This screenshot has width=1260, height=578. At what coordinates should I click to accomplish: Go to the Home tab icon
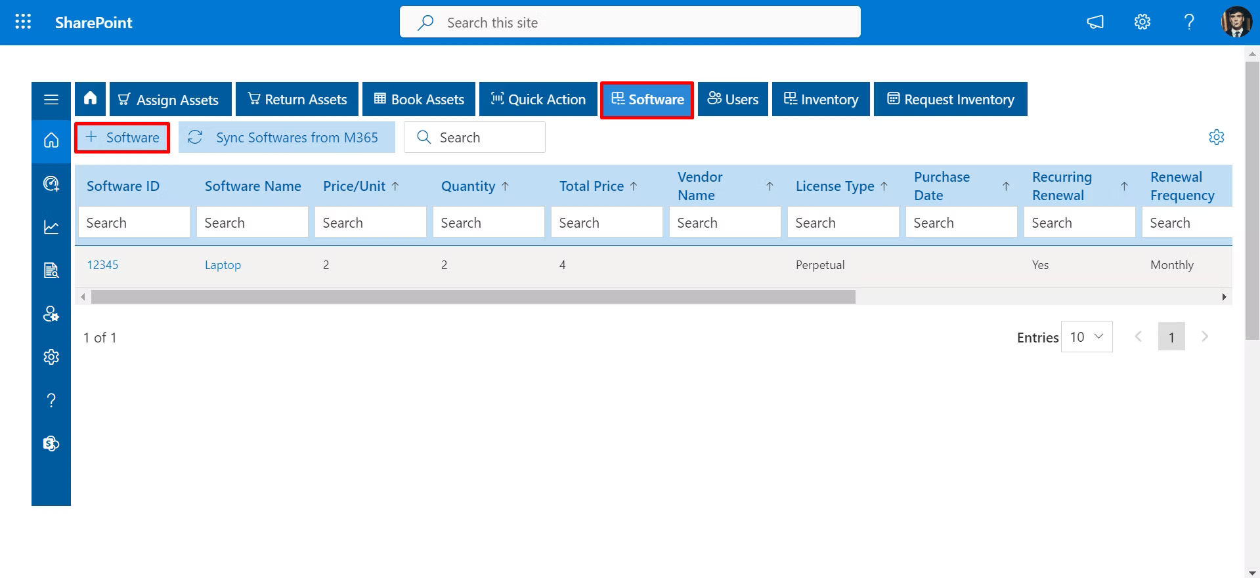tap(90, 99)
